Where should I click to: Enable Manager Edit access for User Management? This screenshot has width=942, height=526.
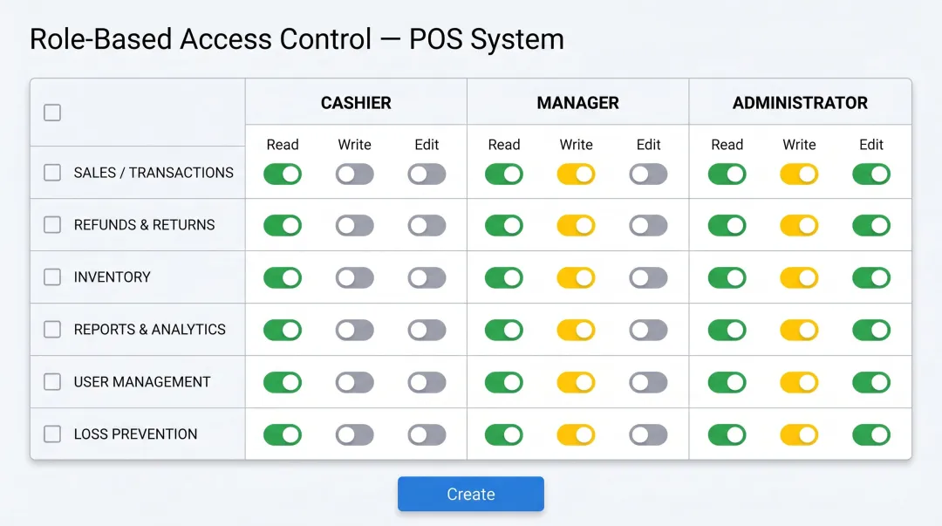pyautogui.click(x=648, y=382)
